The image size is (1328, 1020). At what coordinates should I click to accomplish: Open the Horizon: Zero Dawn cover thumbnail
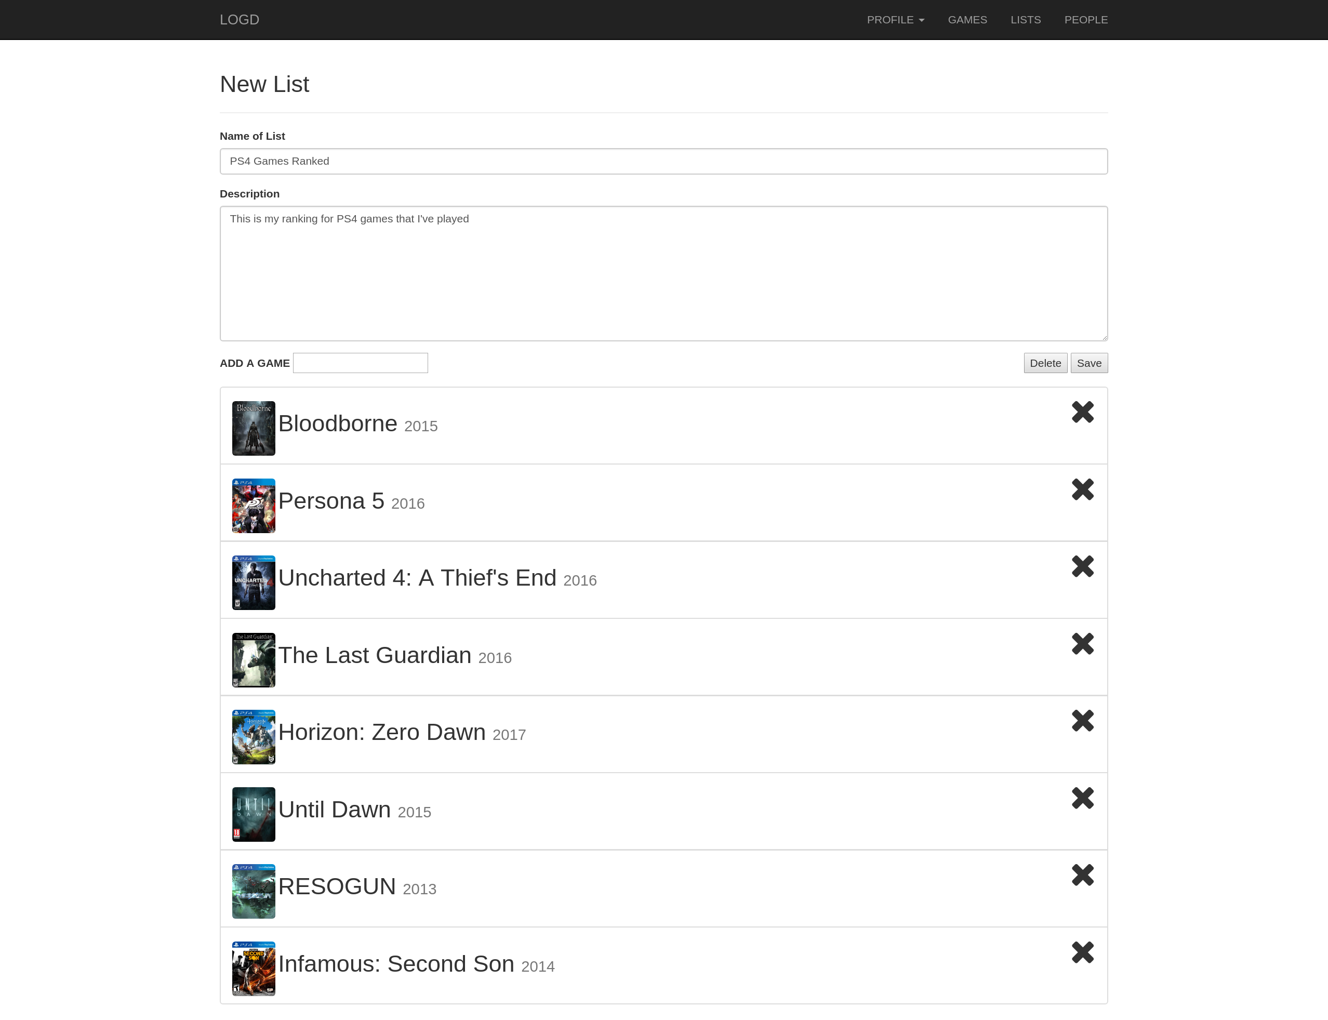pos(254,737)
